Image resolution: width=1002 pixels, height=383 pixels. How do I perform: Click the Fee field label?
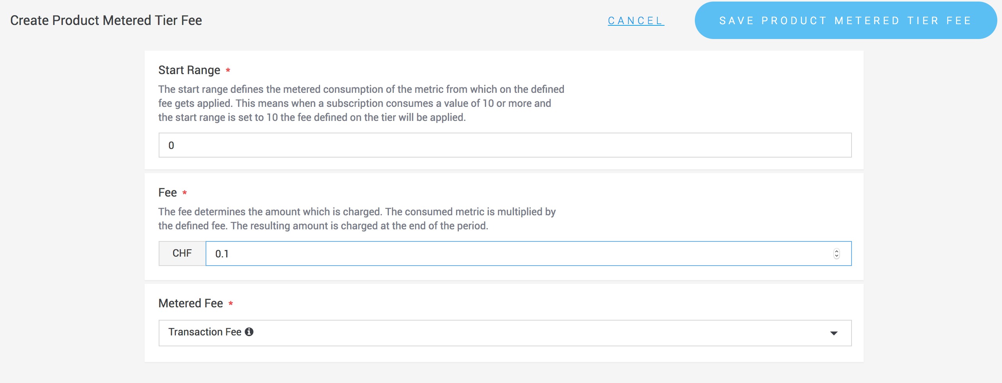pos(167,193)
